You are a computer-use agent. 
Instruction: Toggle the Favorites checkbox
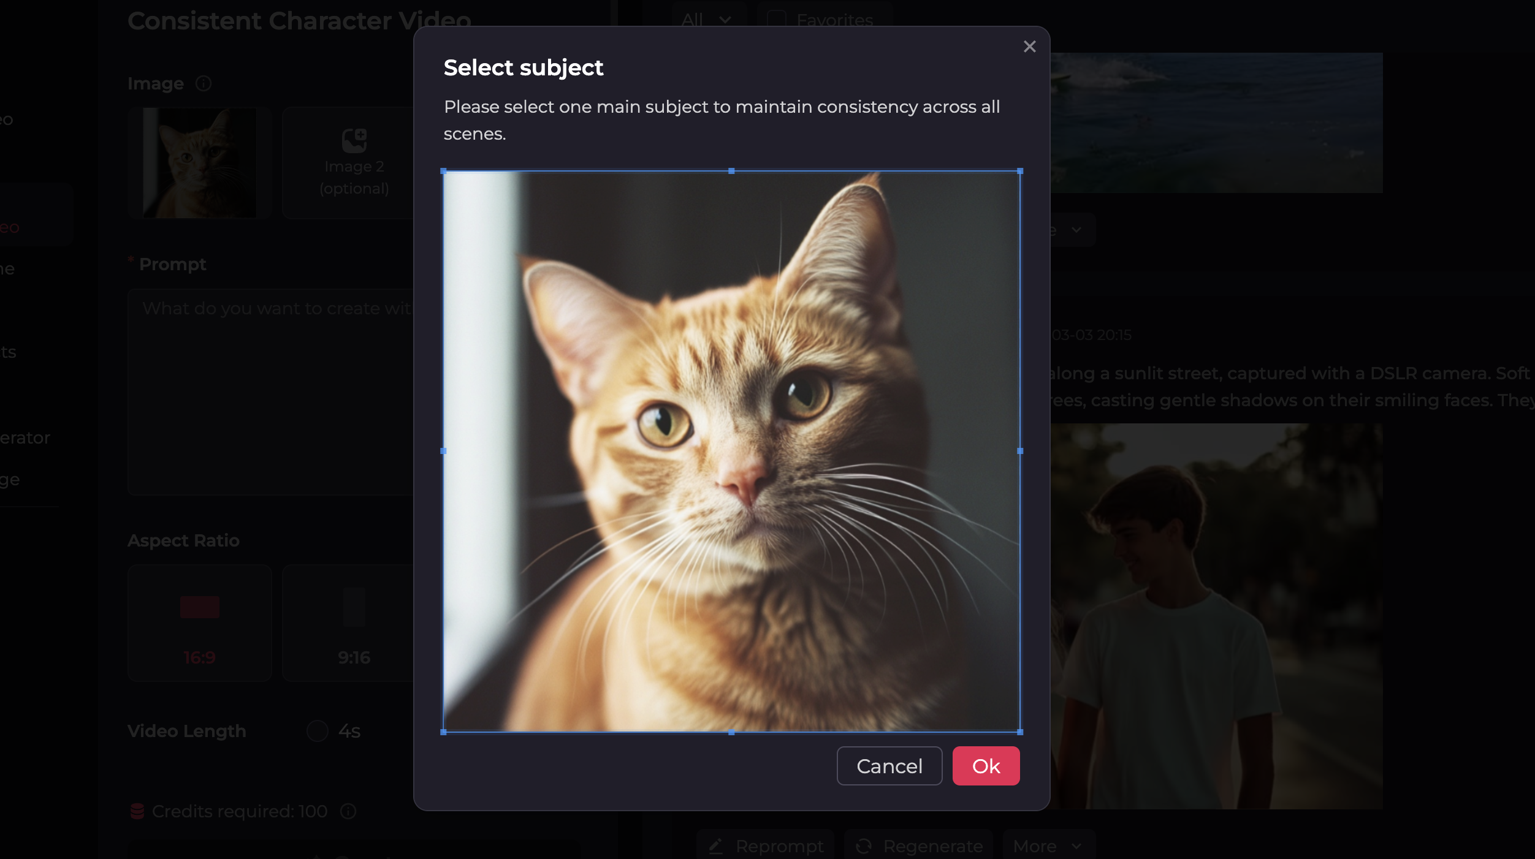[776, 20]
